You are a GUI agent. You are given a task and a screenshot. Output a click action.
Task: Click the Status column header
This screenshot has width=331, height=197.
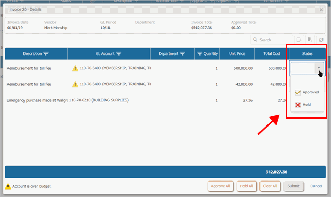pos(307,53)
